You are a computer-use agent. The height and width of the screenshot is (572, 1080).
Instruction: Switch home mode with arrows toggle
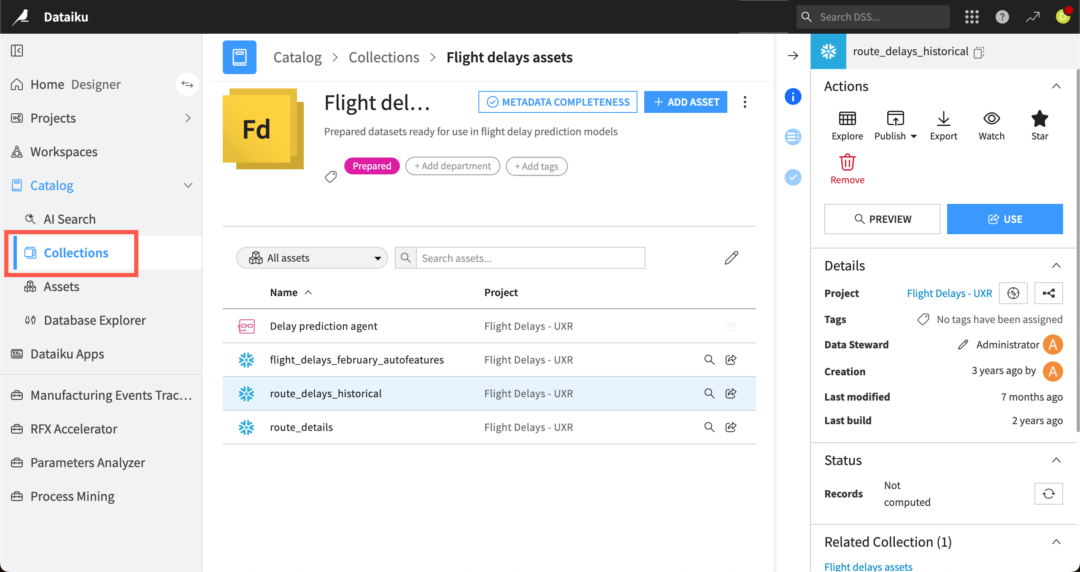(x=187, y=84)
